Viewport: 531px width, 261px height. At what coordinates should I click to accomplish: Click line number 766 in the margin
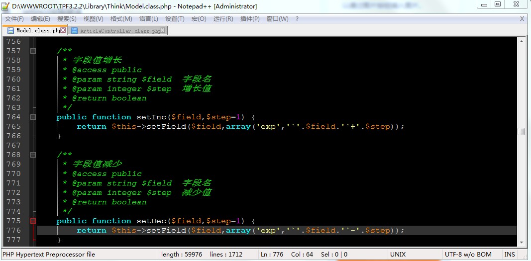(x=13, y=136)
